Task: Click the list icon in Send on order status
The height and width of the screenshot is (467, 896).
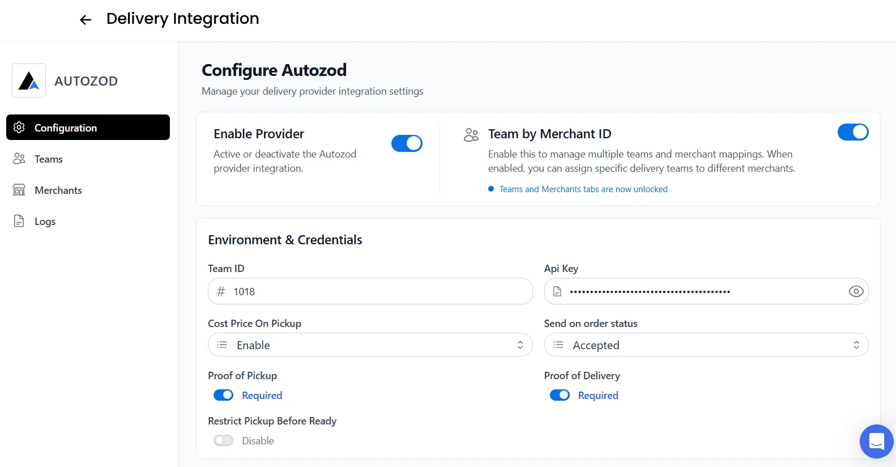Action: pos(558,345)
